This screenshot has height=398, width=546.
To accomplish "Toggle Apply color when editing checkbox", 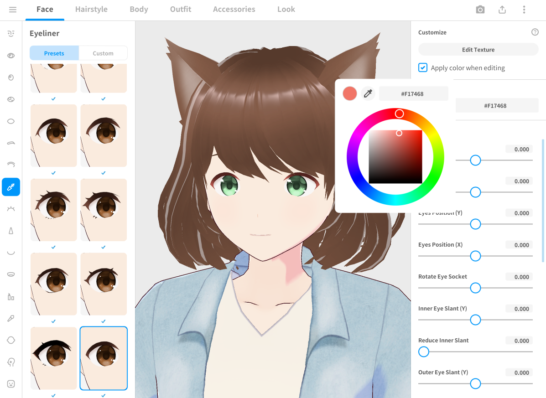I will (x=423, y=68).
